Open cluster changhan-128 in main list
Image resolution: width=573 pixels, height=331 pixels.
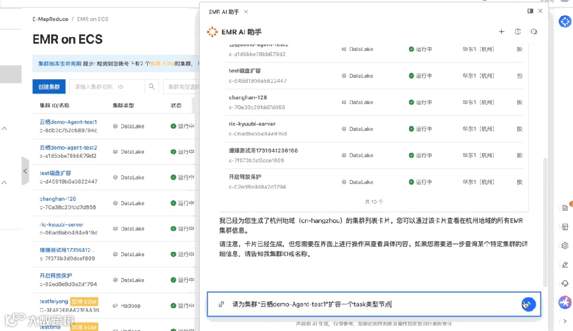point(58,199)
